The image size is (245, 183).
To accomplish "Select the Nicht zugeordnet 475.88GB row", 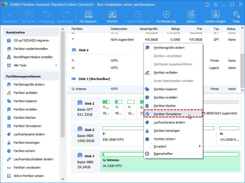I will (x=153, y=40).
